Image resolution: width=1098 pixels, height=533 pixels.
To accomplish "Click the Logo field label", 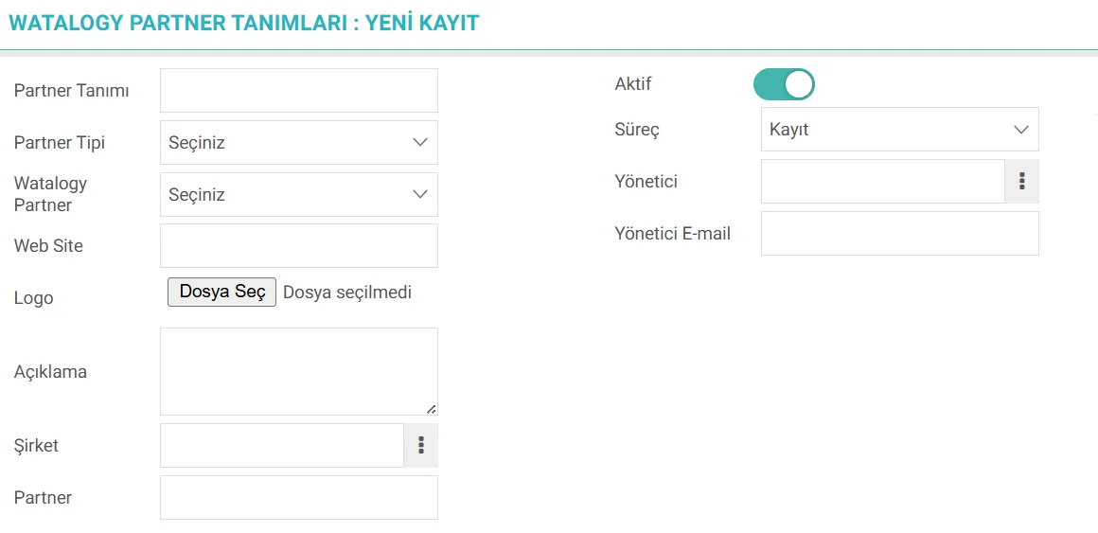I will click(x=34, y=298).
